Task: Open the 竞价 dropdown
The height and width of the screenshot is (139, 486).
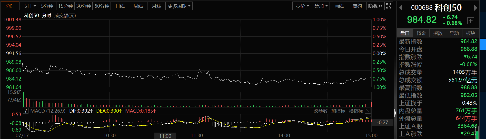Action: 302,6
